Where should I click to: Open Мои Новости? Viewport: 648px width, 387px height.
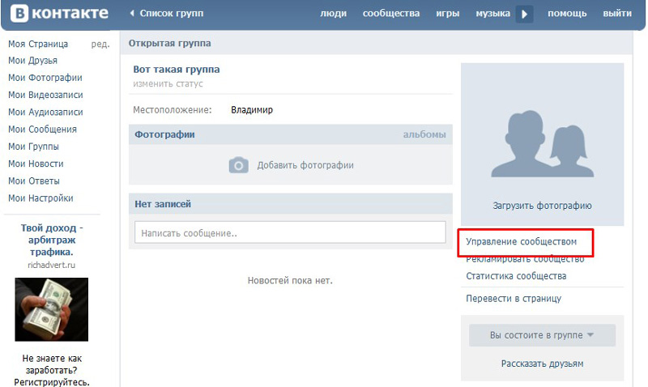[36, 164]
